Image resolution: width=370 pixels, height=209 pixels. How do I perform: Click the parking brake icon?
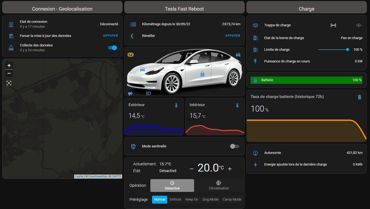point(131,54)
